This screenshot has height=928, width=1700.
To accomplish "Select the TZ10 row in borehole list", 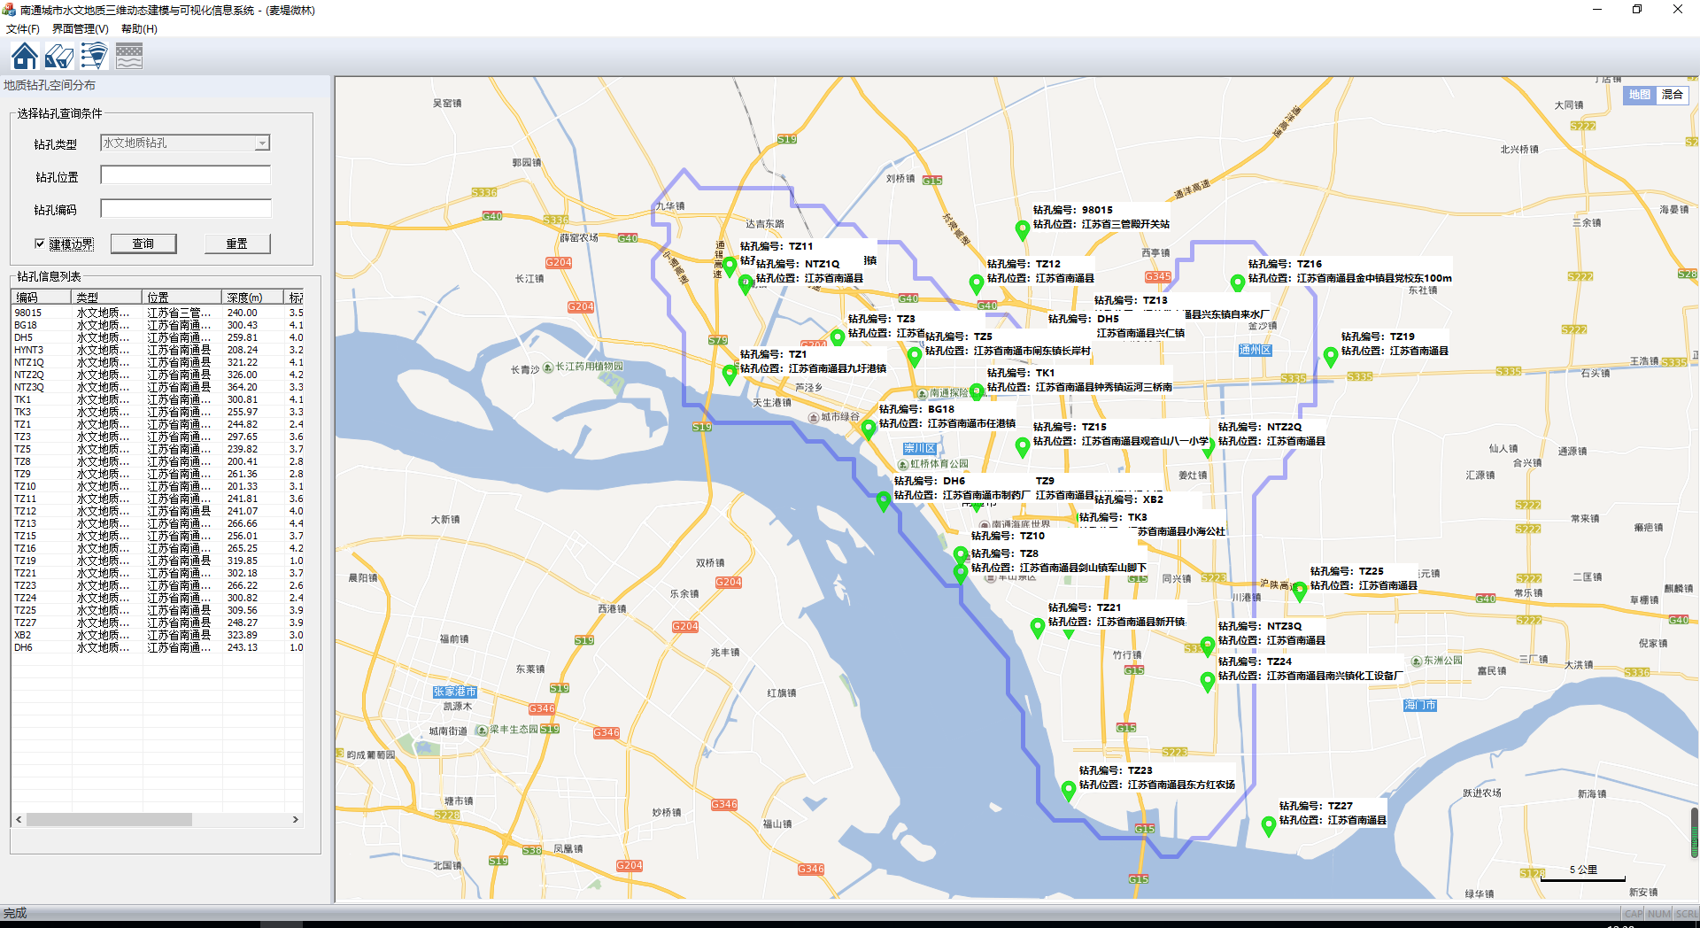I will (x=158, y=486).
